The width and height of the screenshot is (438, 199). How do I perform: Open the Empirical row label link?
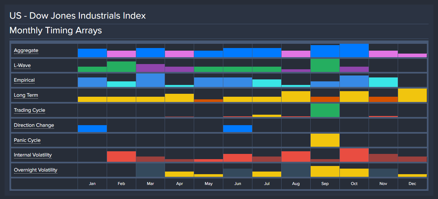[24, 80]
